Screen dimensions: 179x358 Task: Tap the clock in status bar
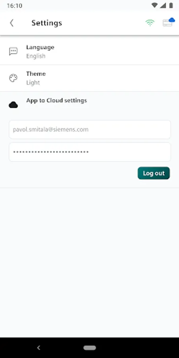pos(14,6)
